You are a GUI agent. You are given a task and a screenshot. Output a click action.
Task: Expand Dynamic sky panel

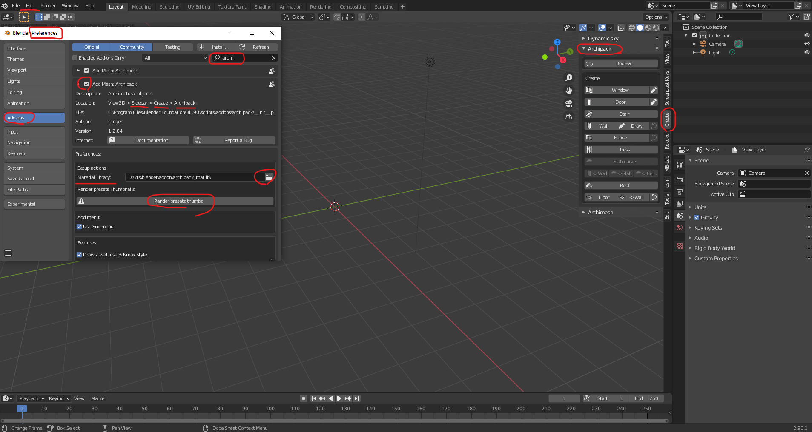[584, 38]
